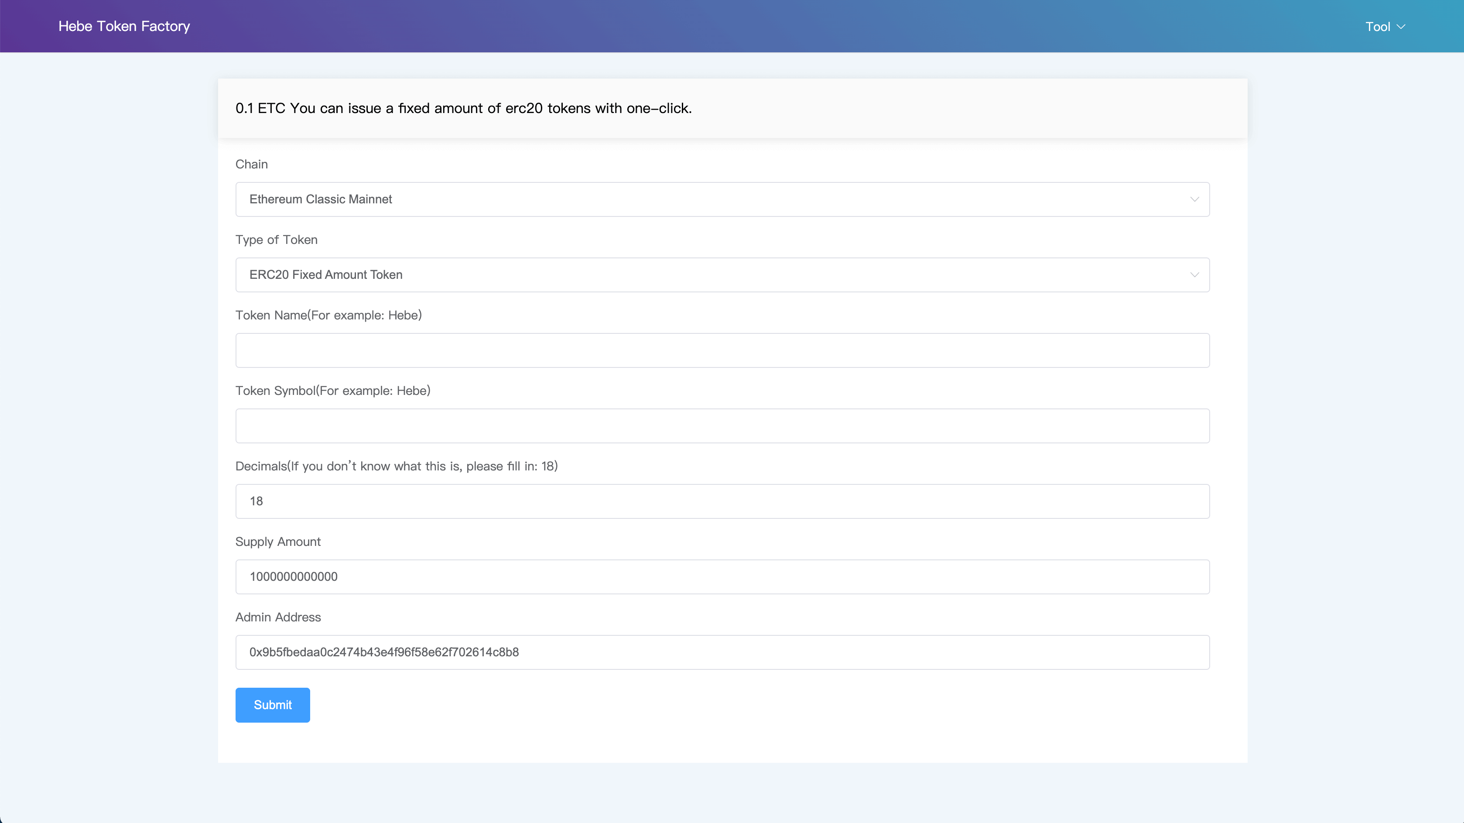The height and width of the screenshot is (823, 1464).
Task: Click the Supply Amount field
Action: (x=722, y=577)
